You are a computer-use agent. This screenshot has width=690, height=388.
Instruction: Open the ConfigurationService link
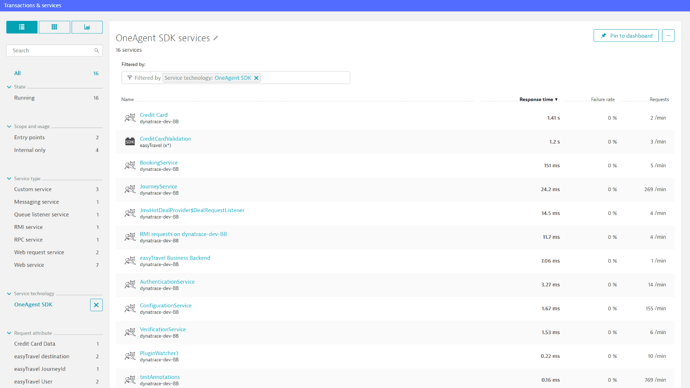tap(166, 306)
